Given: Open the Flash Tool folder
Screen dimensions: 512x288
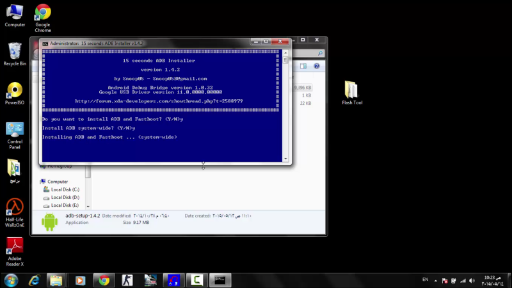Looking at the screenshot, I should pyautogui.click(x=351, y=90).
